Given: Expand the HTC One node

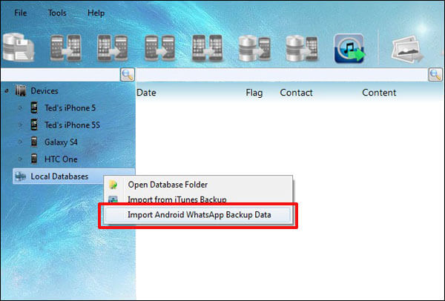Looking at the screenshot, I should pos(20,159).
